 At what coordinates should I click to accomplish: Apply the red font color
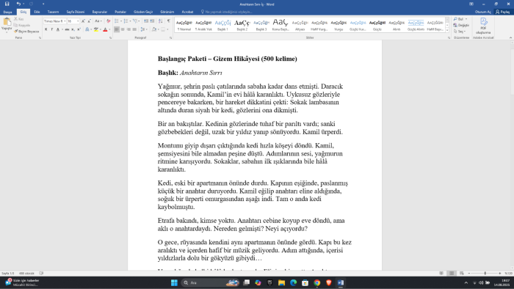click(x=105, y=29)
